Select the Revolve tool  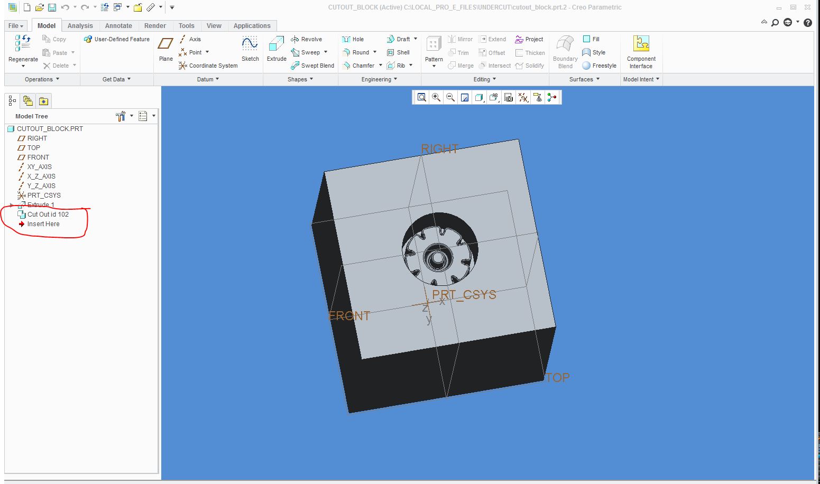point(306,39)
